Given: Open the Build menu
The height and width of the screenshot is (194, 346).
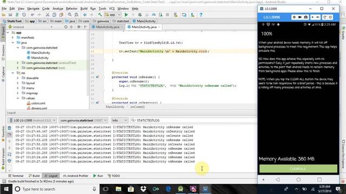Looking at the screenshot, I should point(84,9).
